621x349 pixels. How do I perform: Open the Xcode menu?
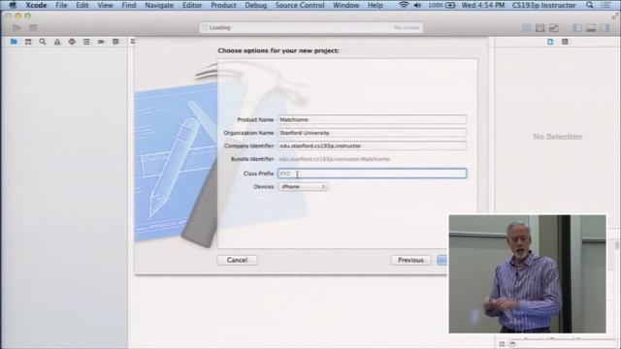tap(36, 5)
